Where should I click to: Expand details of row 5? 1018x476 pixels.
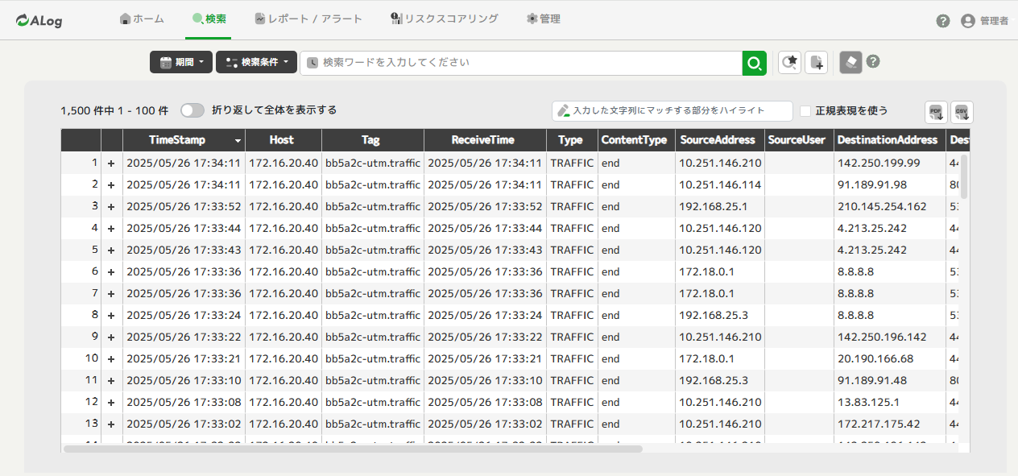point(111,250)
